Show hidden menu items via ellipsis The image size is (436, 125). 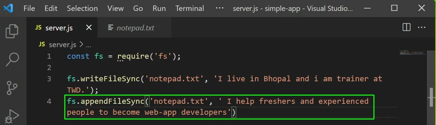219,8
